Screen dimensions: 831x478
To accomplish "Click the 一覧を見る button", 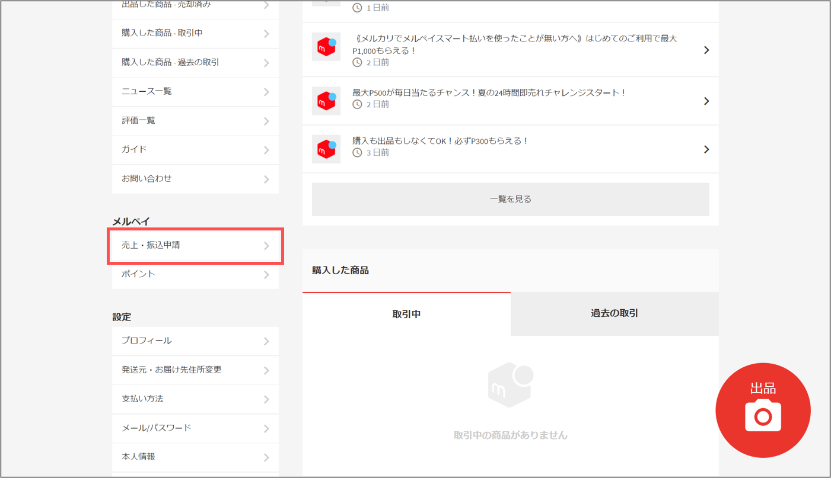I will [x=511, y=199].
